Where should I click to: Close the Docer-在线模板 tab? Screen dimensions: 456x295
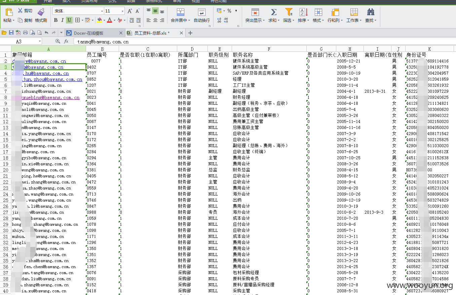pos(121,33)
